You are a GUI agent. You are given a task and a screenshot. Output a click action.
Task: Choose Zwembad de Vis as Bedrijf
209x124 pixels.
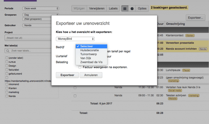tap(91, 62)
